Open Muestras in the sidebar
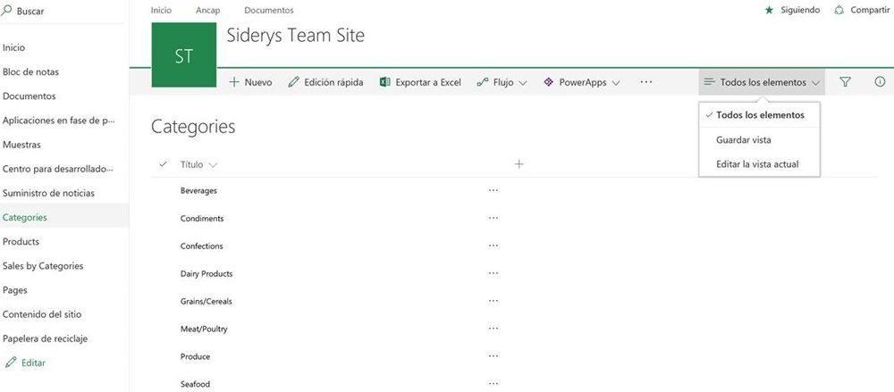 click(x=21, y=145)
